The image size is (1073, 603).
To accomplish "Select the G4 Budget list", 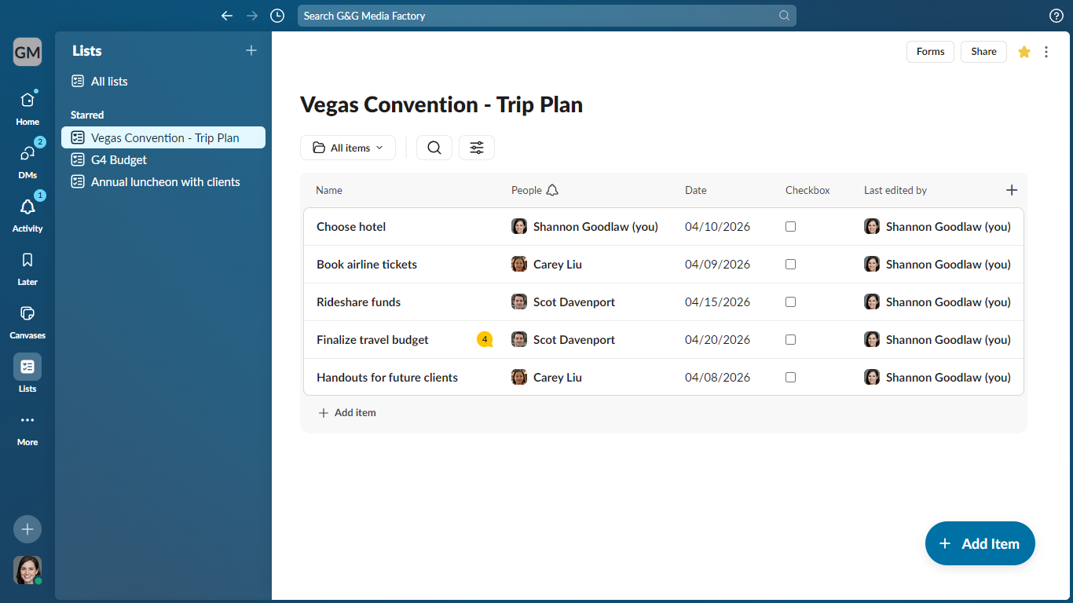I will pyautogui.click(x=118, y=159).
